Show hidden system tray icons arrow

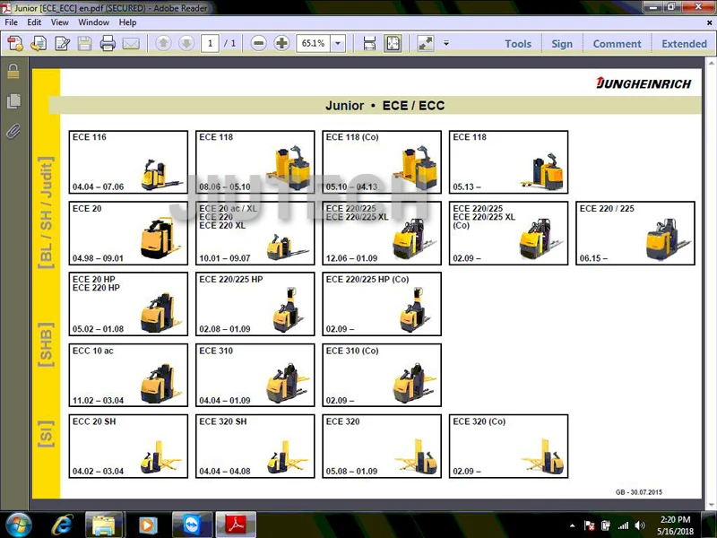(x=572, y=525)
